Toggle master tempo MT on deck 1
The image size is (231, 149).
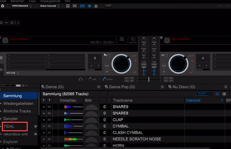(x=135, y=72)
